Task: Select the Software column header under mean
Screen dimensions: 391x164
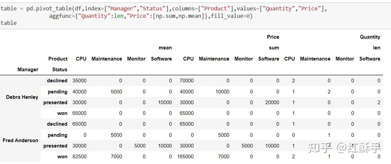Action: 161,58
